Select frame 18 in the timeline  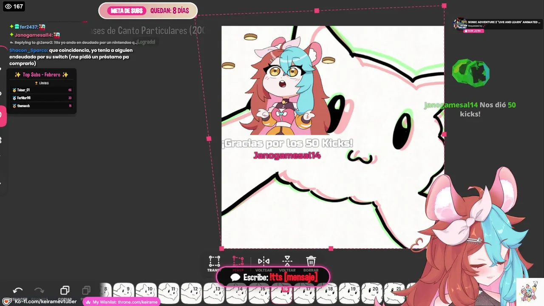point(326,293)
